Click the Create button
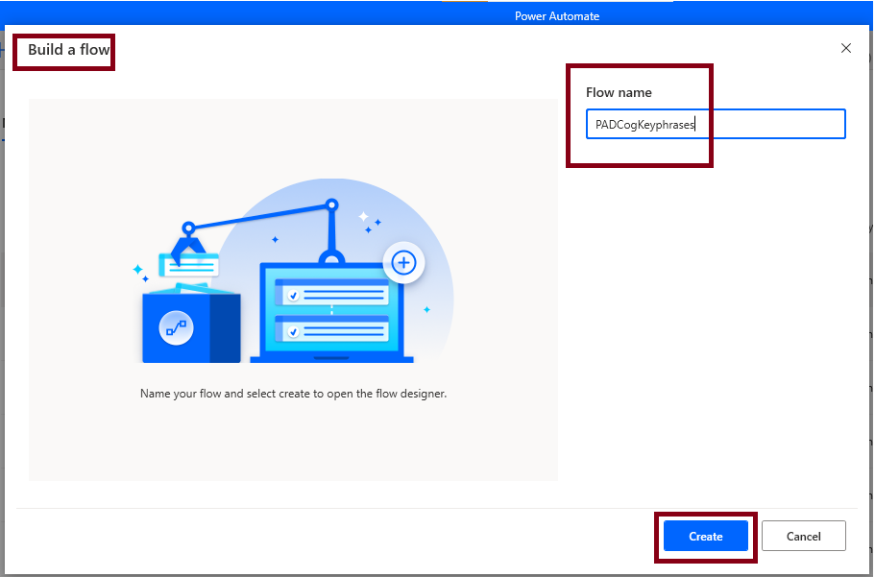875x577 pixels. 705,537
